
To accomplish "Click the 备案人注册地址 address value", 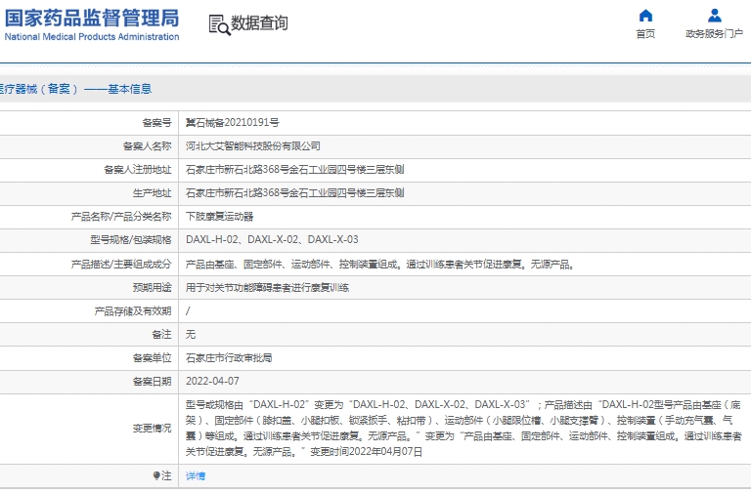I will tap(295, 170).
